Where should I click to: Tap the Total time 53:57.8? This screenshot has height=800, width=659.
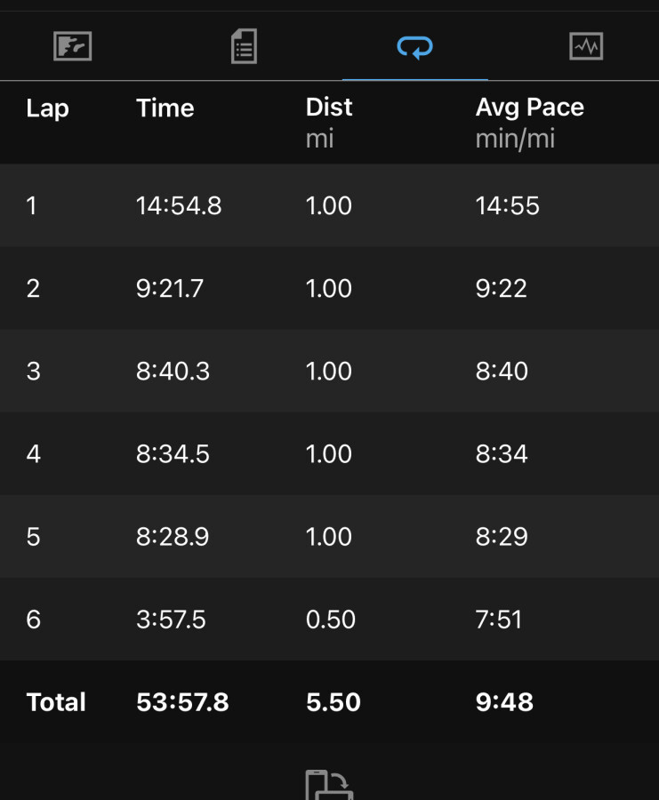click(x=182, y=702)
